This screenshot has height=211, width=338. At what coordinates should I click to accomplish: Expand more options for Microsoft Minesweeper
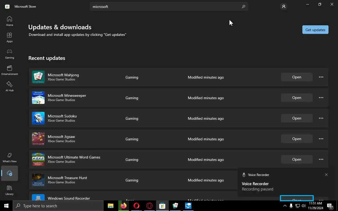[x=321, y=98]
